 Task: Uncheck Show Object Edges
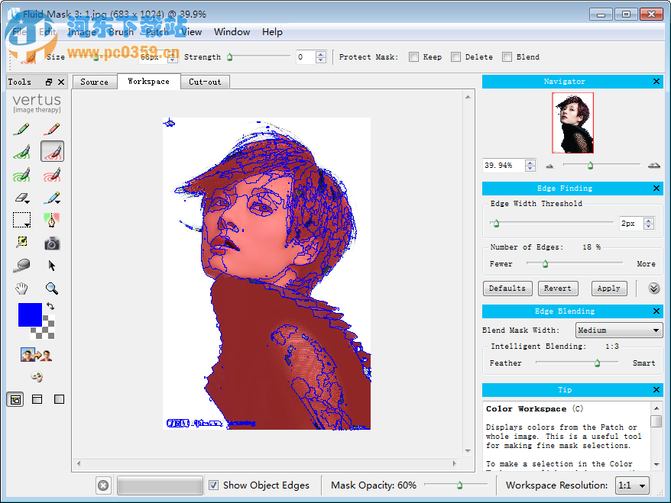[214, 485]
